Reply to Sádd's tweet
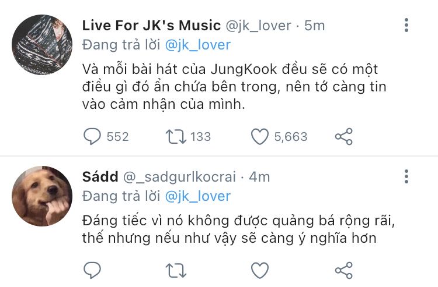The image size is (438, 287). [x=92, y=270]
